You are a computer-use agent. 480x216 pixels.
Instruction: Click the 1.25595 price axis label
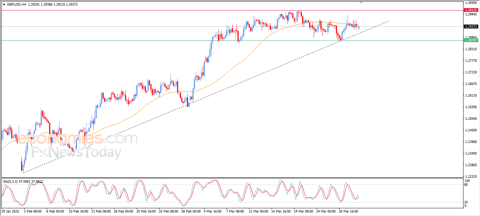470,107
